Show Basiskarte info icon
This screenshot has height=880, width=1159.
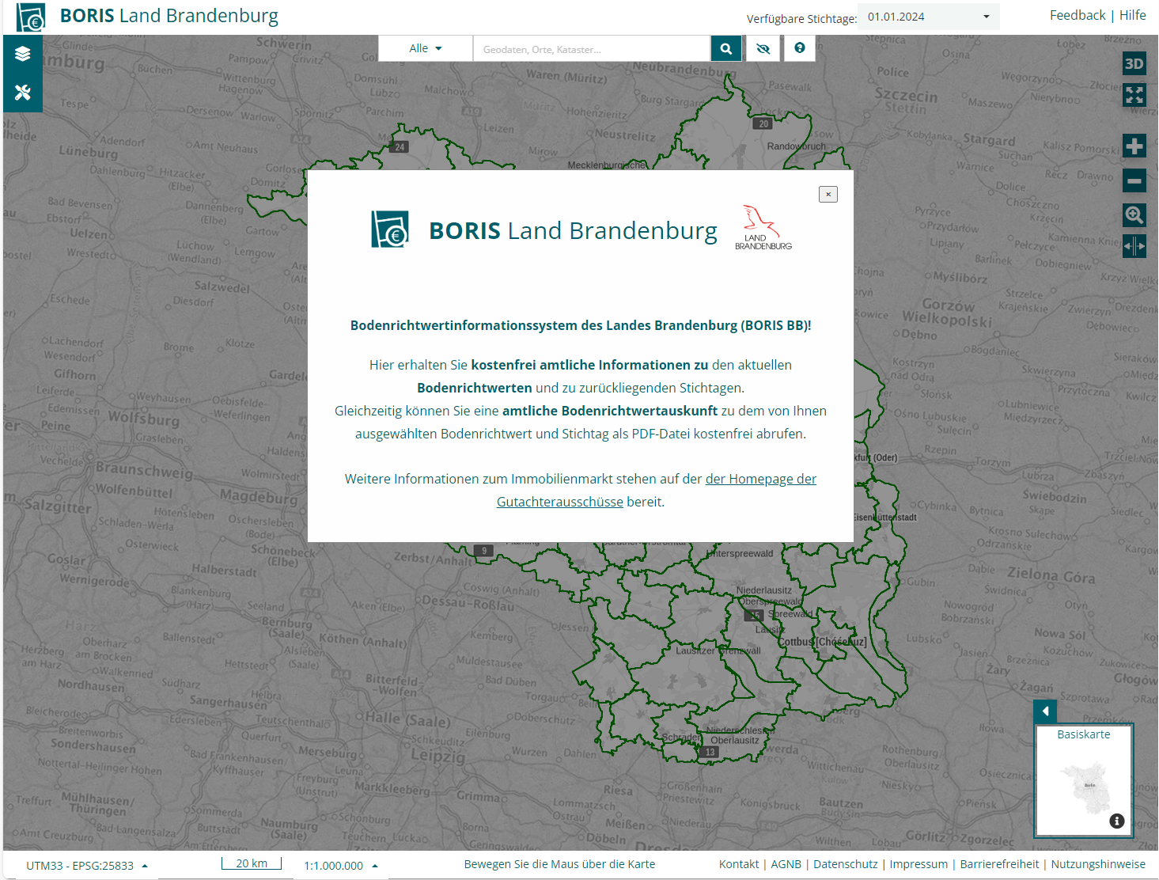pos(1117,821)
